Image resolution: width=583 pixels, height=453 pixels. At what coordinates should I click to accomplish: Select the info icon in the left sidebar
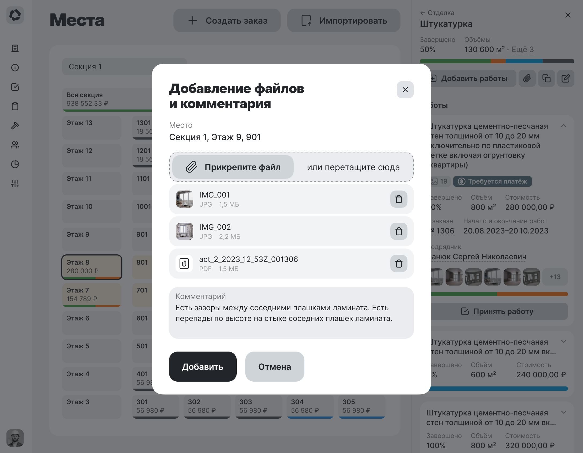pyautogui.click(x=15, y=68)
